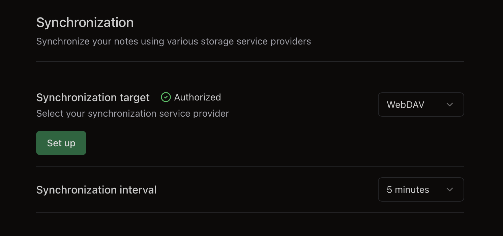Click the green Authorized checkmark icon
The image size is (503, 236).
[x=166, y=97]
